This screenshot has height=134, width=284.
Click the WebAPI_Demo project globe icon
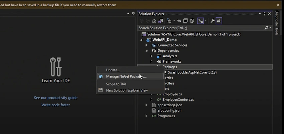point(149,40)
